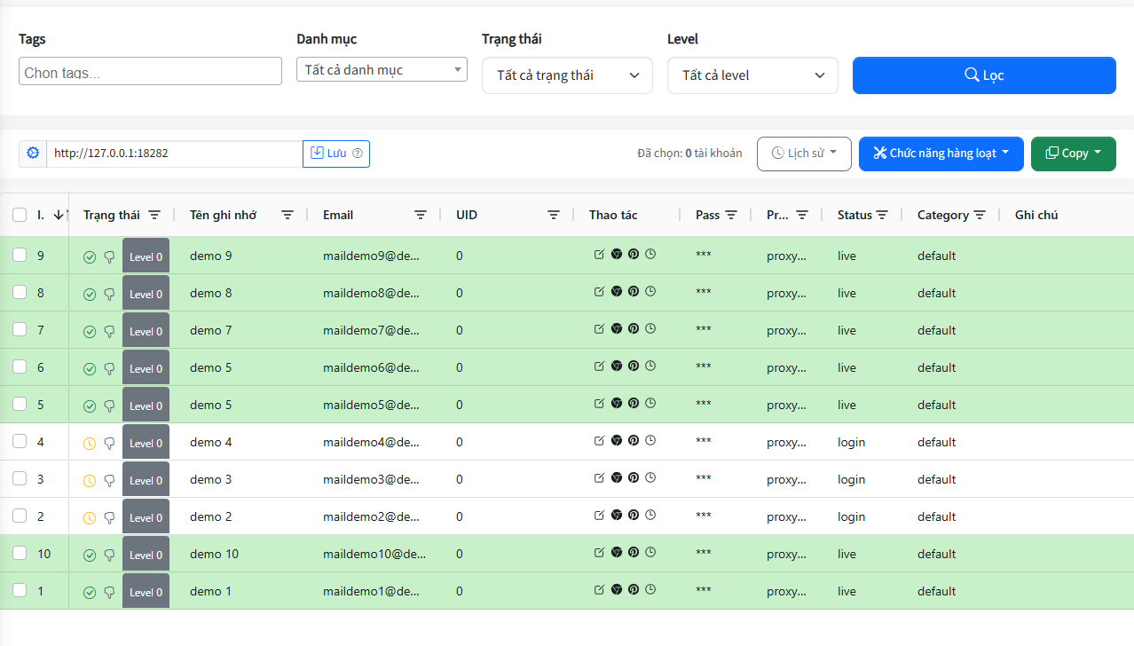Click the Level 0 badge in demo 9 row
This screenshot has height=646, width=1134.
point(146,257)
